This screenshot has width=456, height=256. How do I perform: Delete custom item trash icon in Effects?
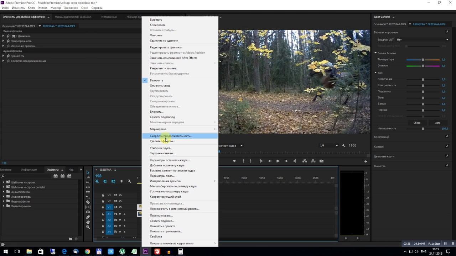[76, 239]
